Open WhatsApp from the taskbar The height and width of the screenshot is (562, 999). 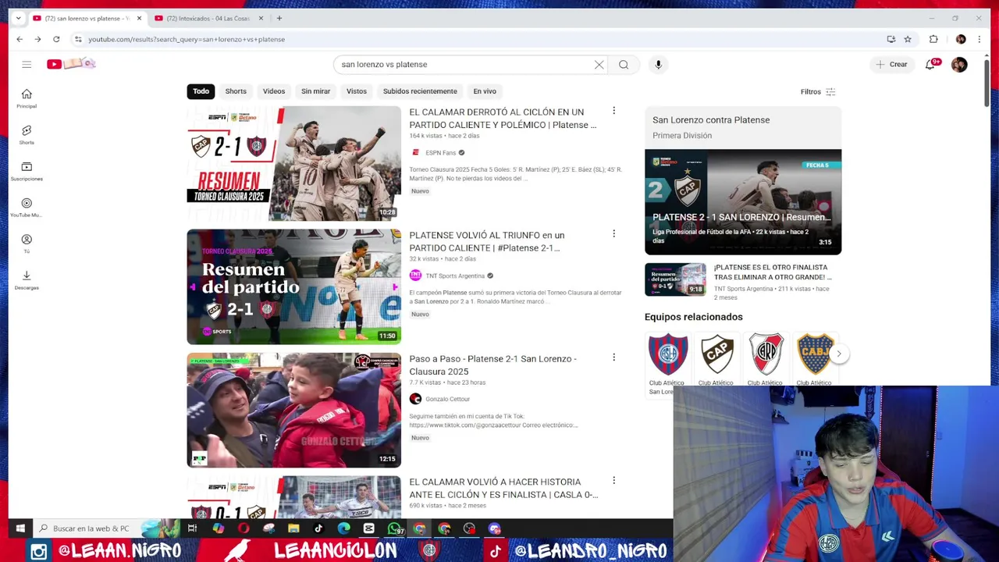pos(395,528)
